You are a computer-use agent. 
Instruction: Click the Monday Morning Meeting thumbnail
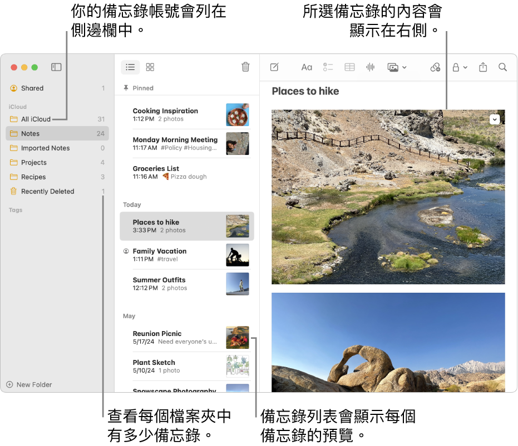tap(238, 143)
